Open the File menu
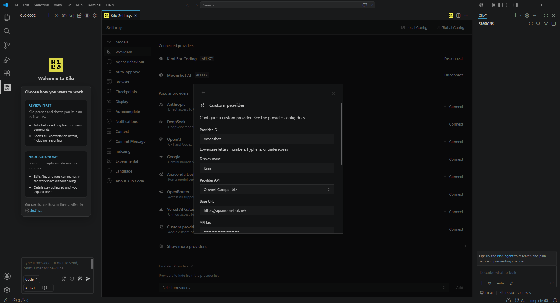The height and width of the screenshot is (303, 560). click(x=15, y=5)
